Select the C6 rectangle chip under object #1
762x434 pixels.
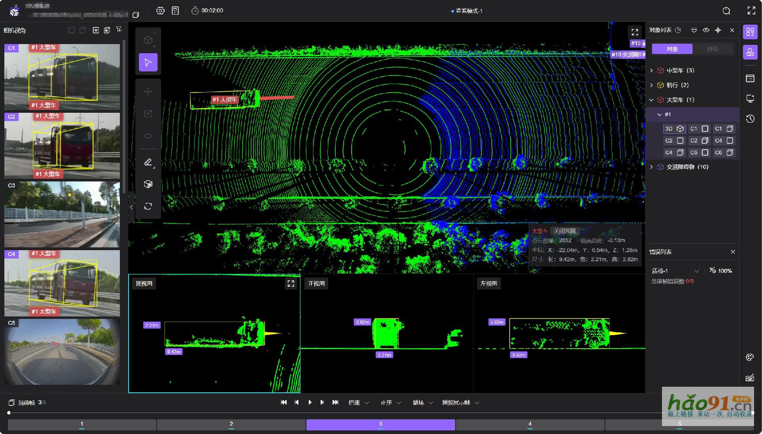pyautogui.click(x=699, y=152)
